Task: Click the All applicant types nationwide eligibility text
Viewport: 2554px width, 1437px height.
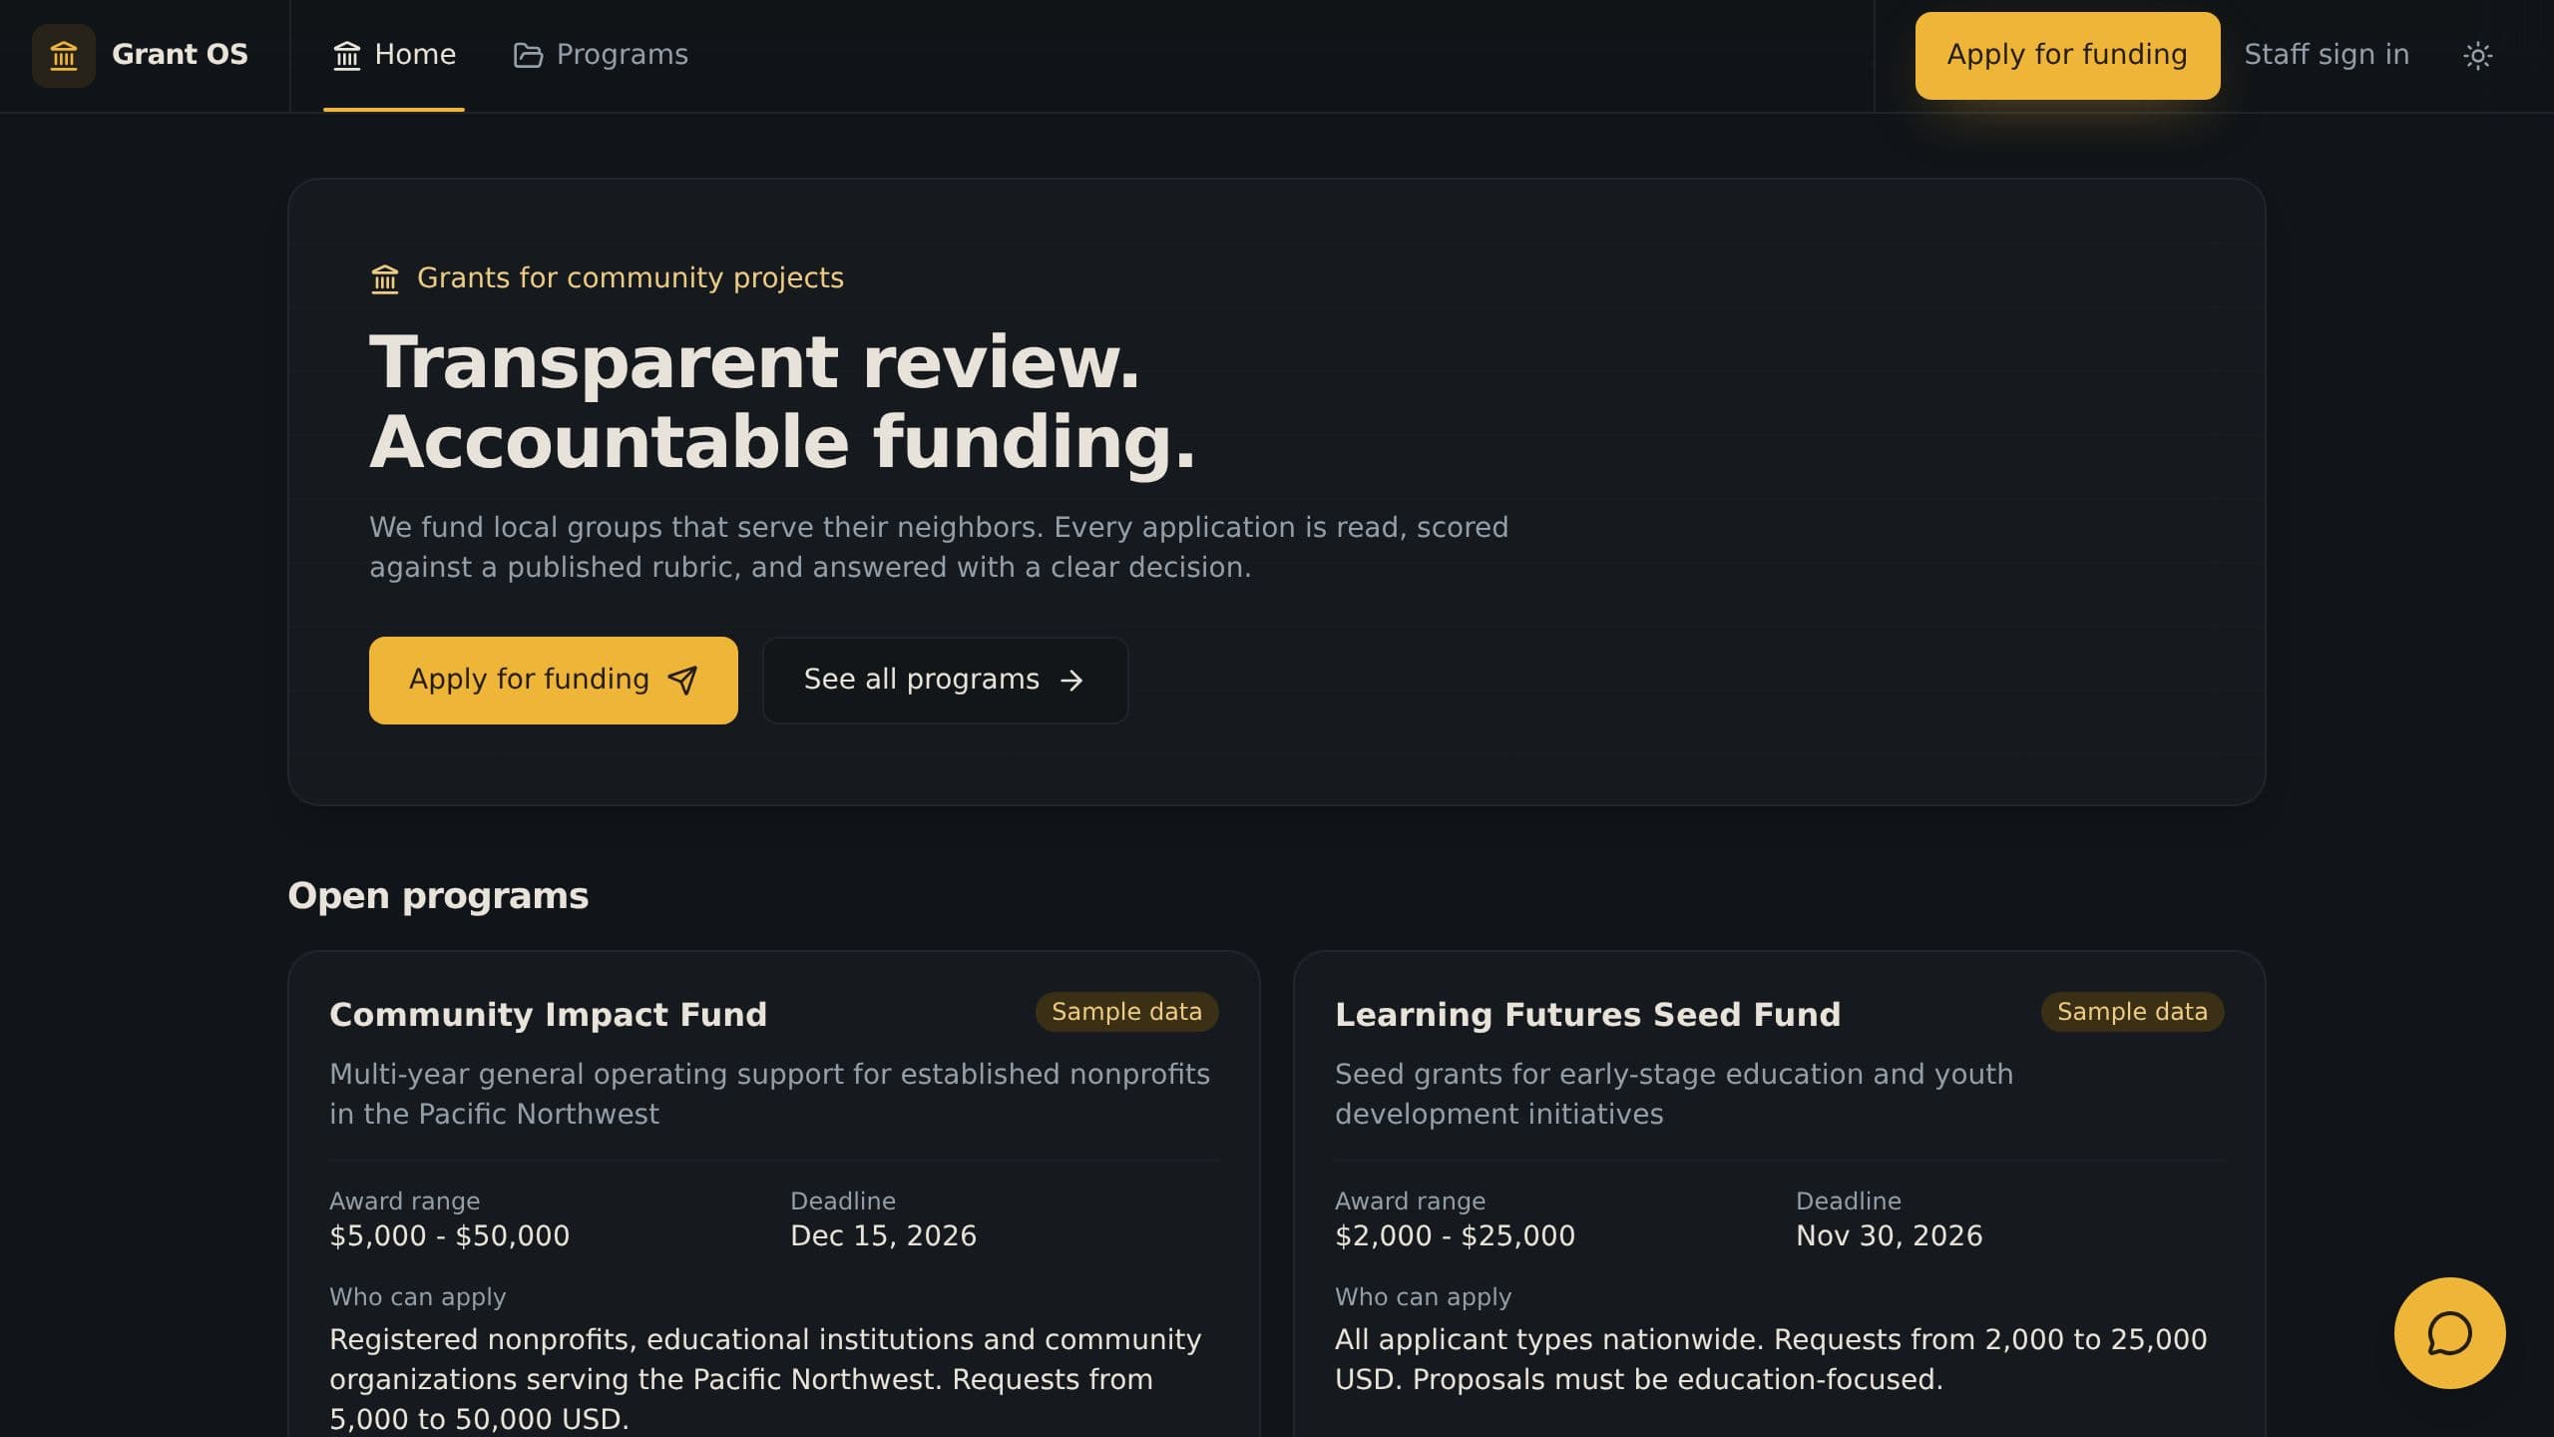Action: pyautogui.click(x=1771, y=1360)
